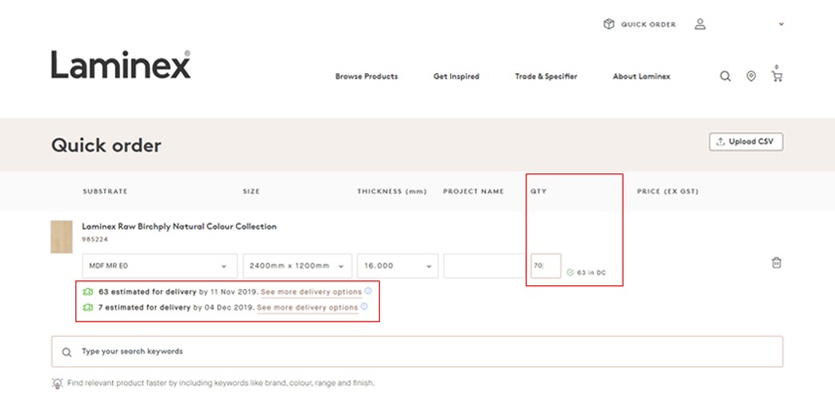The width and height of the screenshot is (835, 405).
Task: Open delivery options for 11 Nov 2019 estimate
Action: (x=309, y=292)
